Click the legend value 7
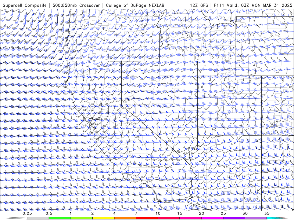The height and width of the screenshot is (220, 294). point(136,213)
